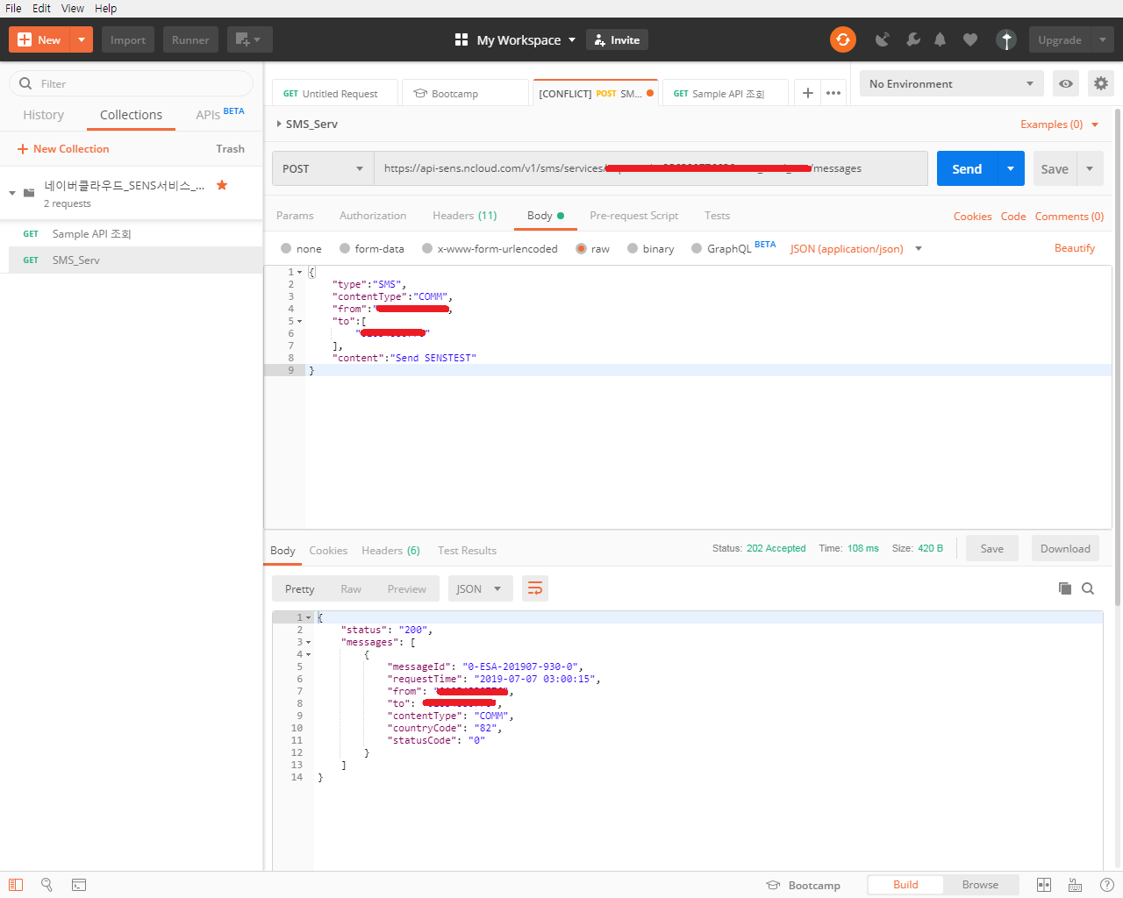
Task: Open Send button dropdown arrow
Action: (x=1011, y=168)
